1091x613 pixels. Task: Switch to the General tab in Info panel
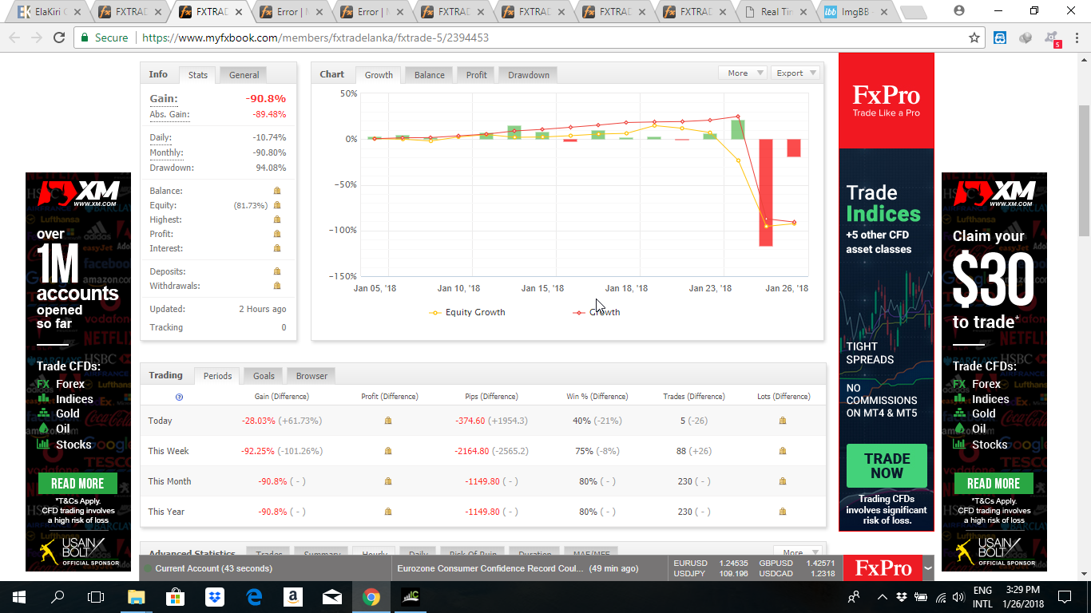(x=244, y=75)
